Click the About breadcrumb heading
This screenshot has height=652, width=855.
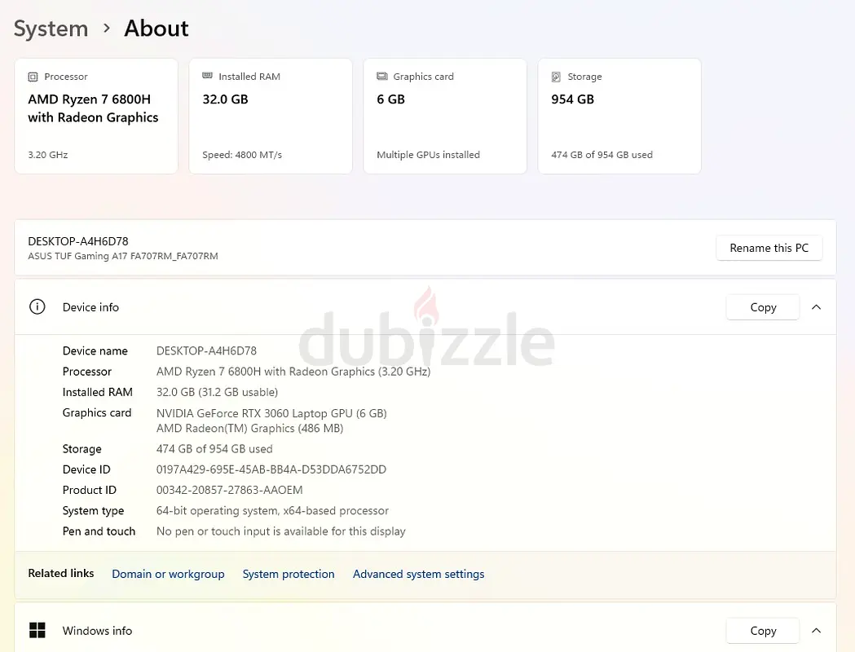click(156, 29)
